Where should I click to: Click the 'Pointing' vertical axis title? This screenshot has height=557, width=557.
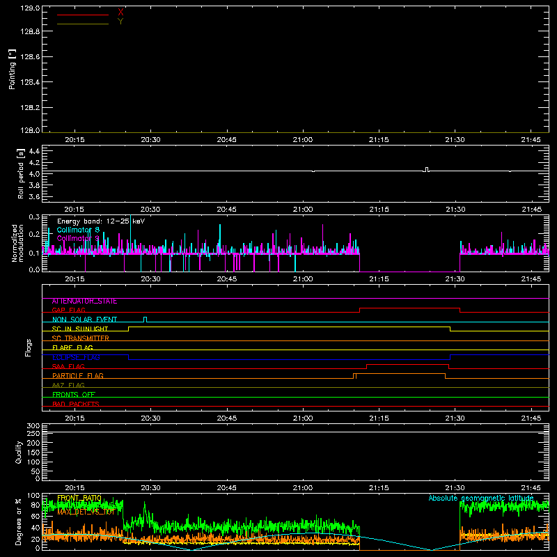[12, 69]
